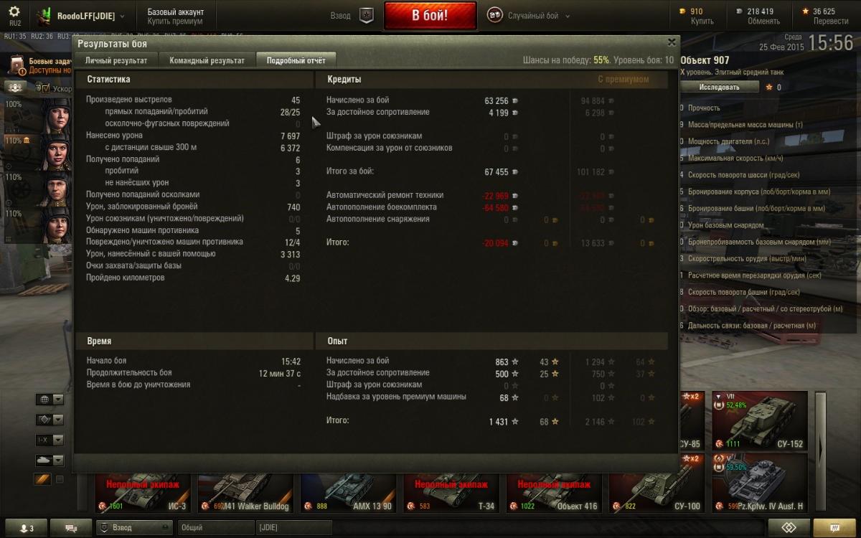Open the [JDIE] clan chat tab

[x=294, y=528]
